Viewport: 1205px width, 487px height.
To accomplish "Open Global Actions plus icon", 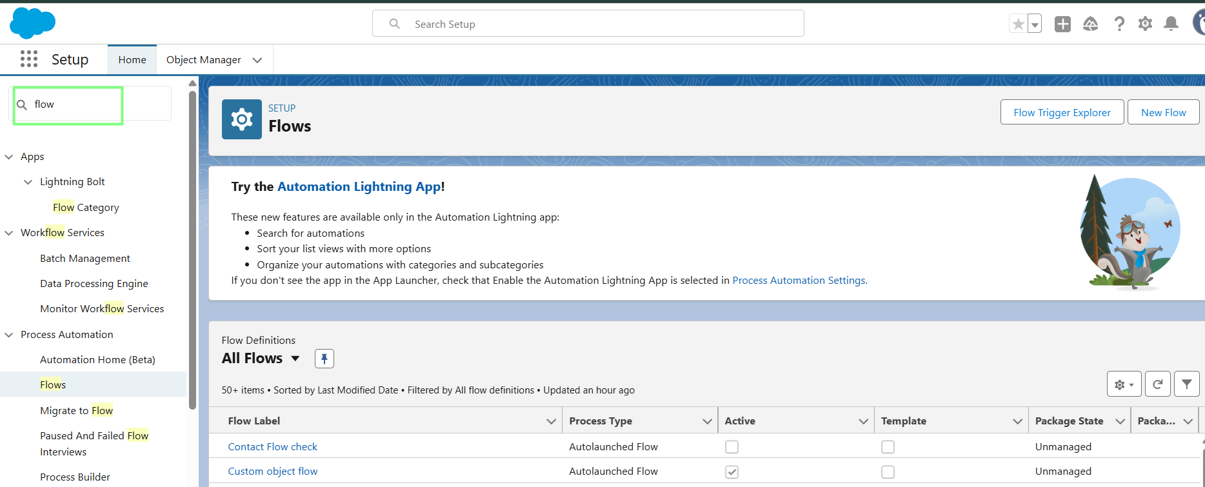I will pyautogui.click(x=1062, y=24).
